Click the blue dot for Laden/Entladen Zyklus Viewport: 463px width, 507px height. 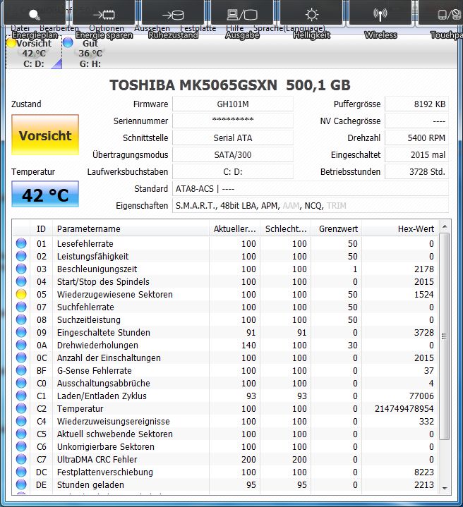[21, 396]
